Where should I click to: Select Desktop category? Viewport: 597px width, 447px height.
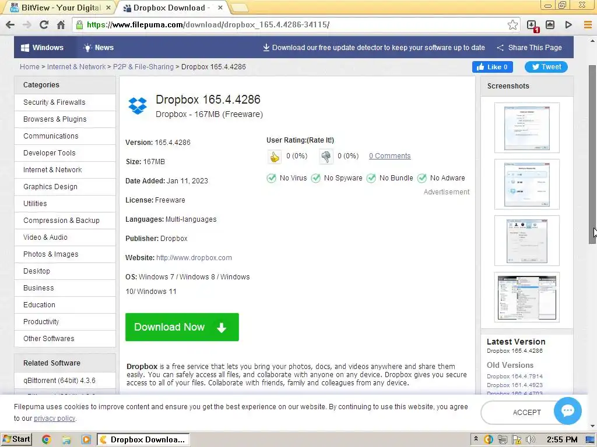point(65,271)
